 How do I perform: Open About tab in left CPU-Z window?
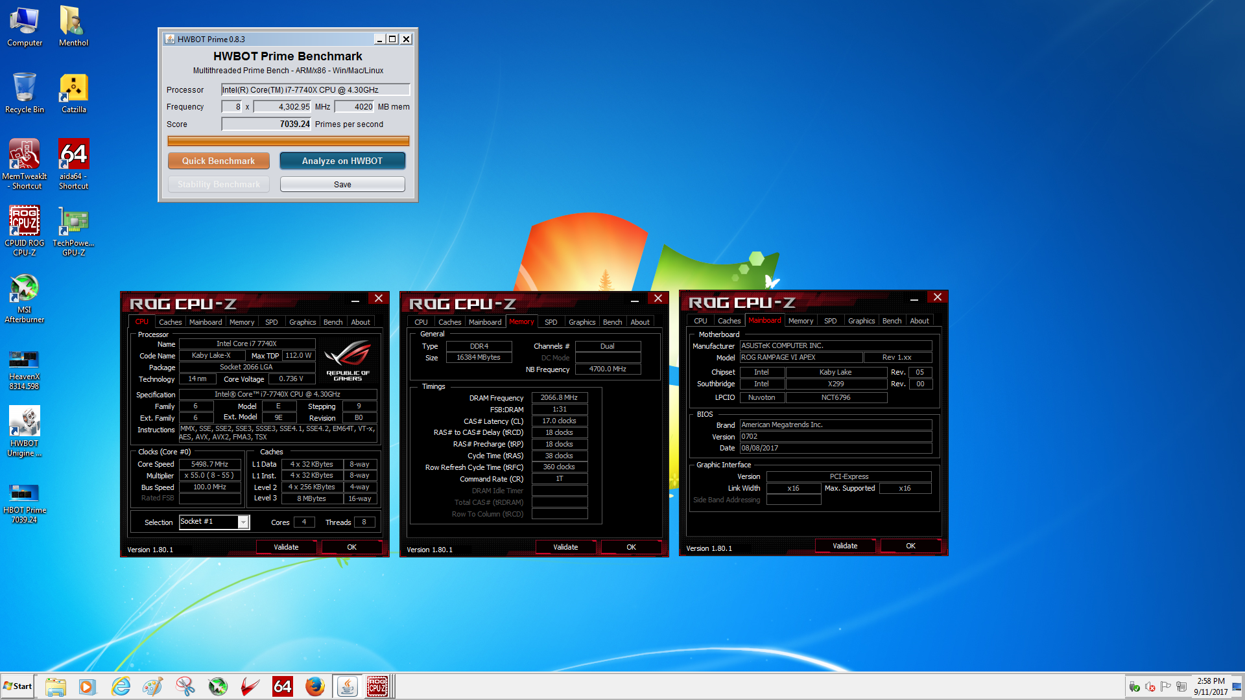coord(361,322)
